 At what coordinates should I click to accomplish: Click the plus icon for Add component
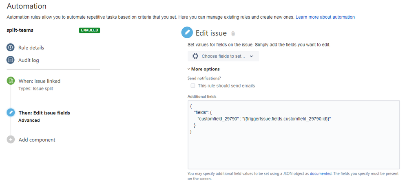pyautogui.click(x=11, y=140)
